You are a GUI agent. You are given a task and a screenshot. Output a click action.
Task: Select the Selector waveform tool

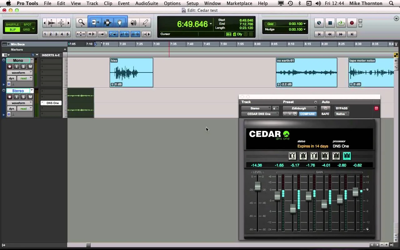(x=107, y=22)
